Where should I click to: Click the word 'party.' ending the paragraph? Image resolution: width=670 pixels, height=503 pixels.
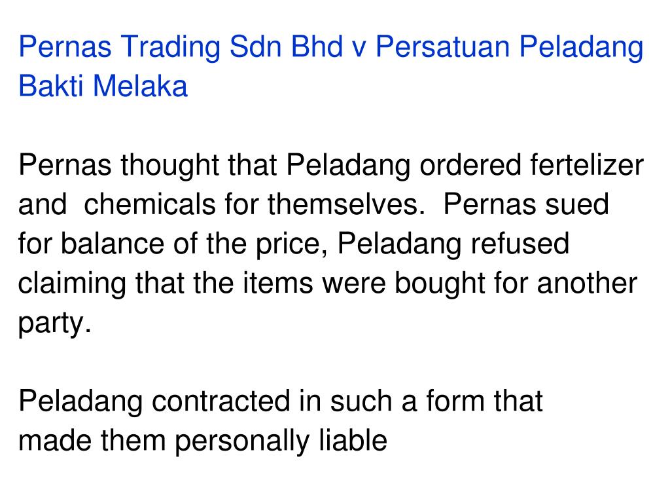55,324
